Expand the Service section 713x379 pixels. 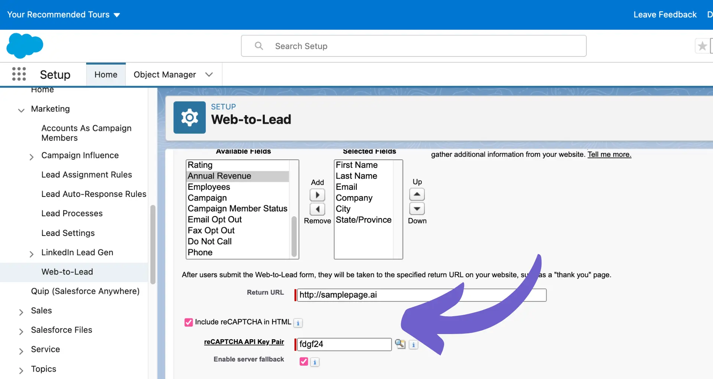[x=21, y=351]
